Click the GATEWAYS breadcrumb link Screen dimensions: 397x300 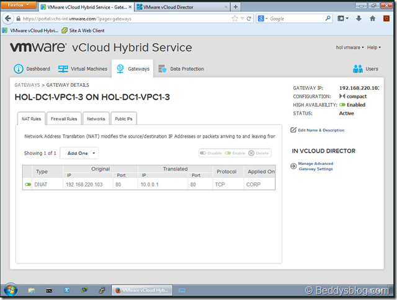27,85
